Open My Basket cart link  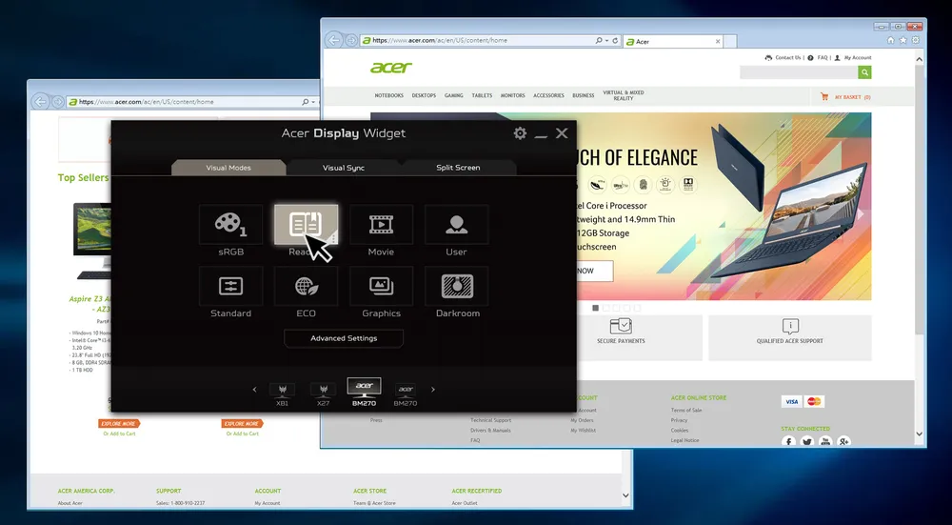click(845, 96)
